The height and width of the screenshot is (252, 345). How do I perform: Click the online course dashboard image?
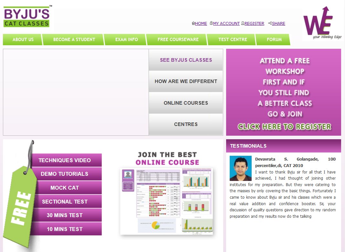(167, 201)
